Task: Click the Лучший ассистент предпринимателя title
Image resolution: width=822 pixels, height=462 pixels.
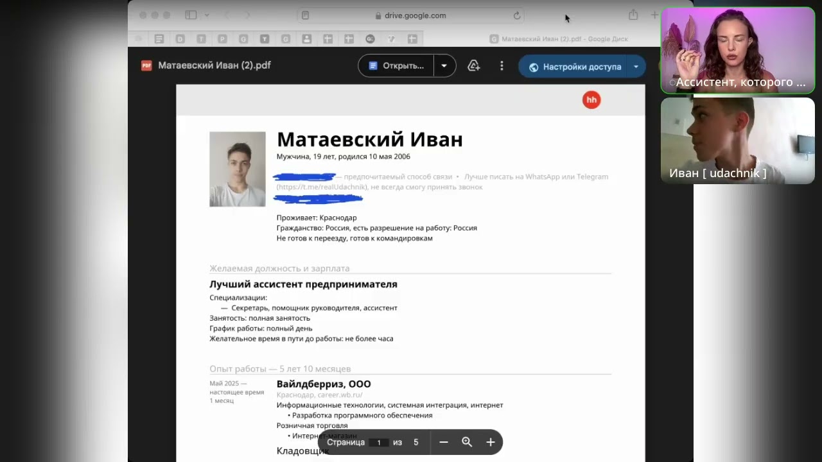Action: 303,284
